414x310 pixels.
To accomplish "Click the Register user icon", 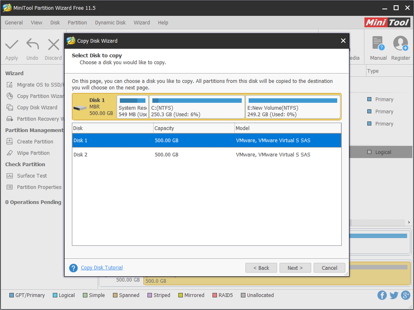I will tap(401, 43).
